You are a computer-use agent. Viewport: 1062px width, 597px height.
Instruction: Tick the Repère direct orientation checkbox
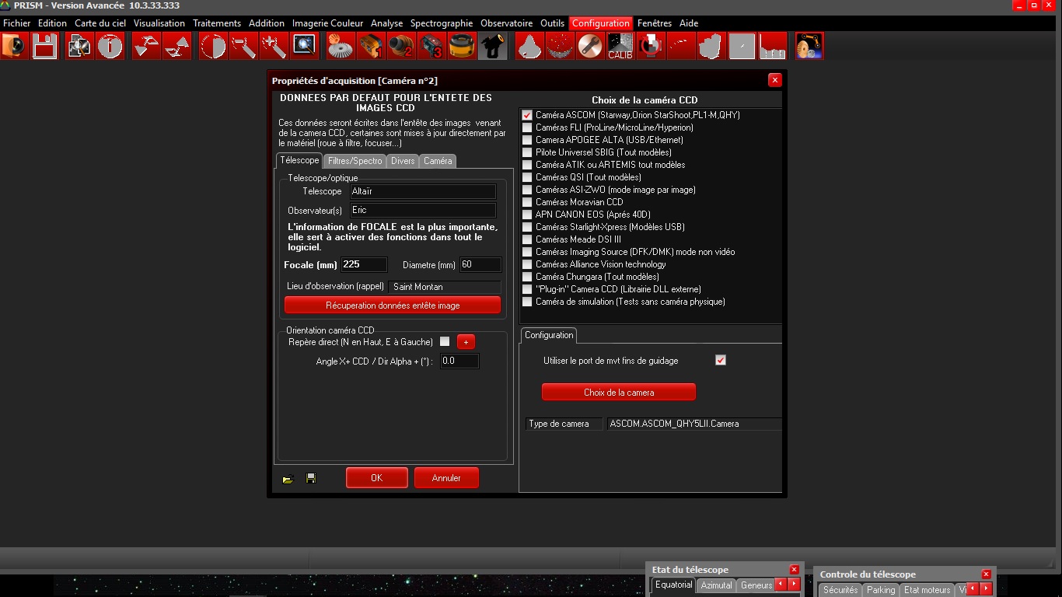(x=445, y=341)
